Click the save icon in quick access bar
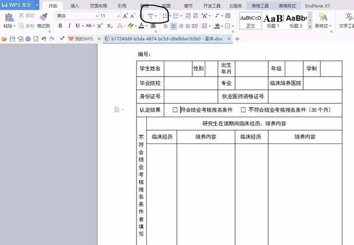Screen dimensions: 354x245 click(x=12, y=39)
